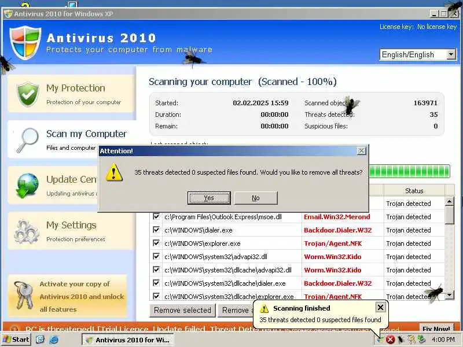Image resolution: width=463 pixels, height=347 pixels.
Task: Click the file path c:\Program Files\Outlook Express\msoe.dll
Action: coord(223,217)
